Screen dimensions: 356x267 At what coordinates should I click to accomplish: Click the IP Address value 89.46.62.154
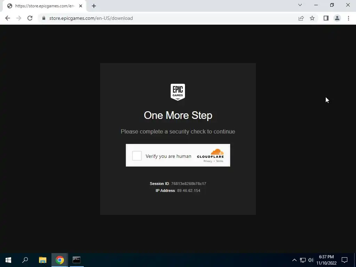189,191
